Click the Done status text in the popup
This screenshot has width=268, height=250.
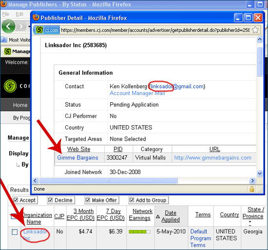click(x=39, y=189)
